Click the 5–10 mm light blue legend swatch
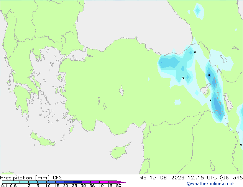 click(42, 182)
